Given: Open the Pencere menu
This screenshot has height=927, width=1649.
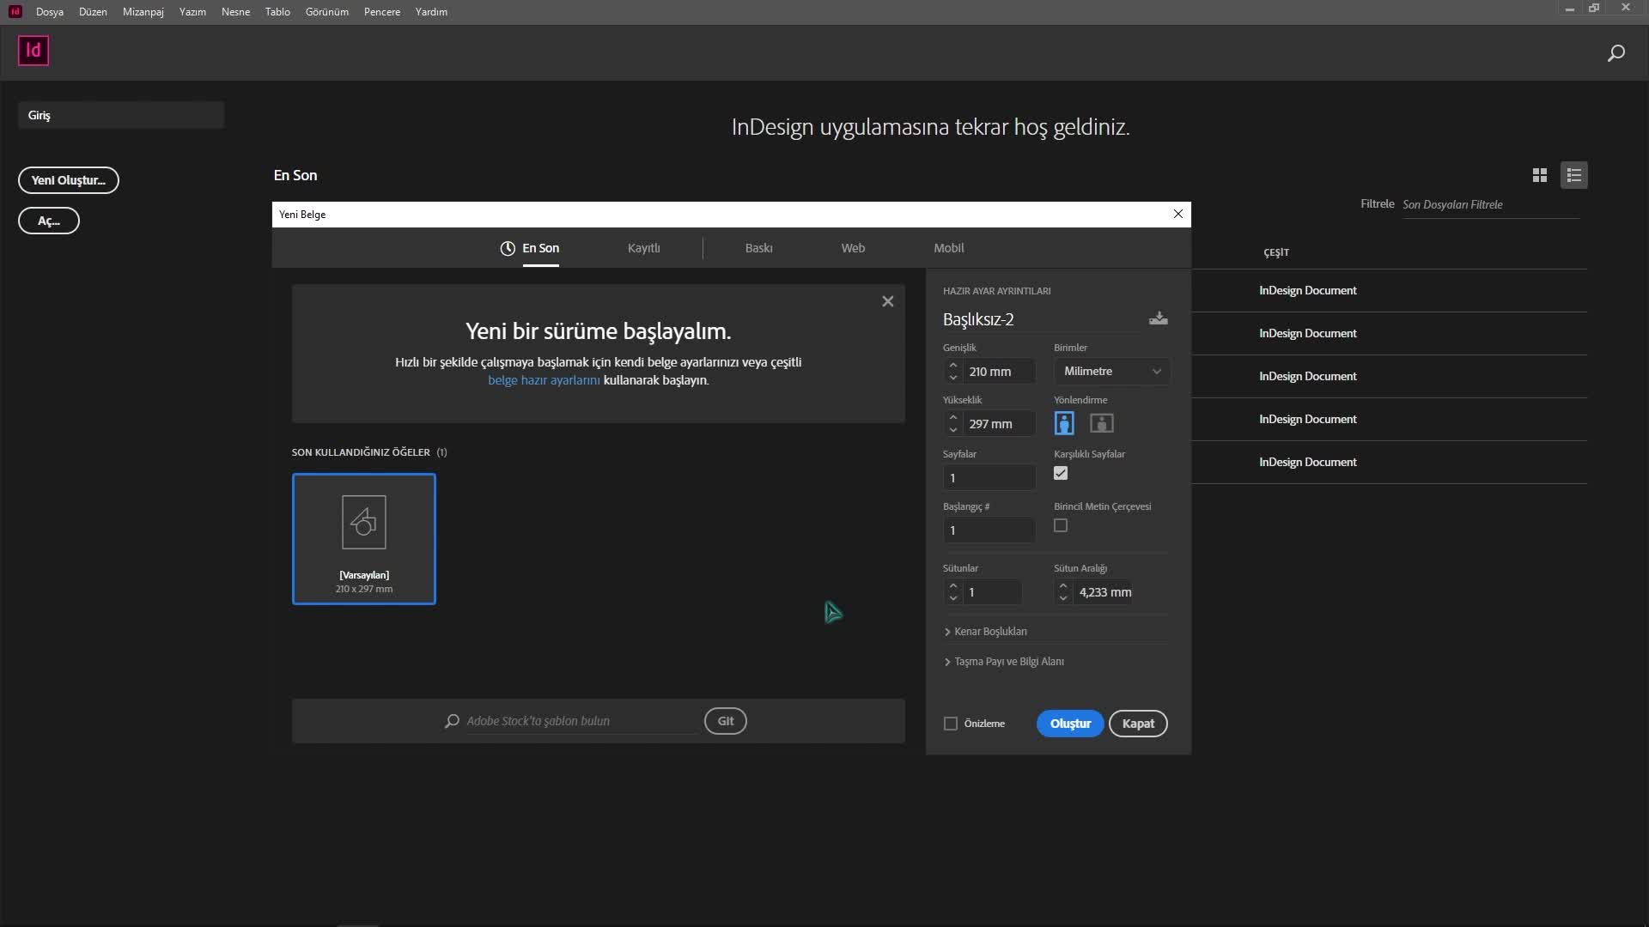Looking at the screenshot, I should coord(382,12).
